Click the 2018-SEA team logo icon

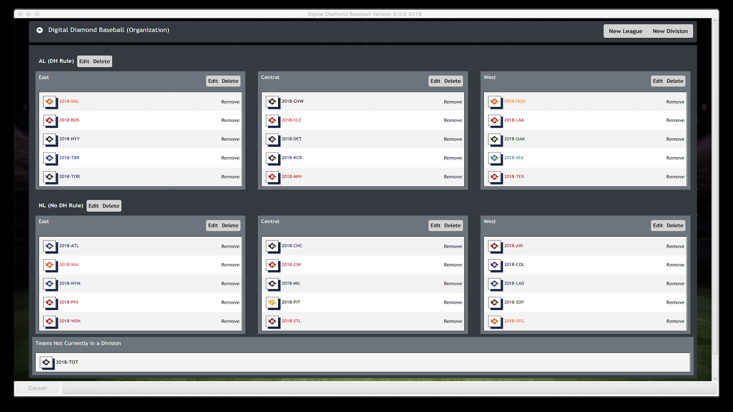(495, 158)
